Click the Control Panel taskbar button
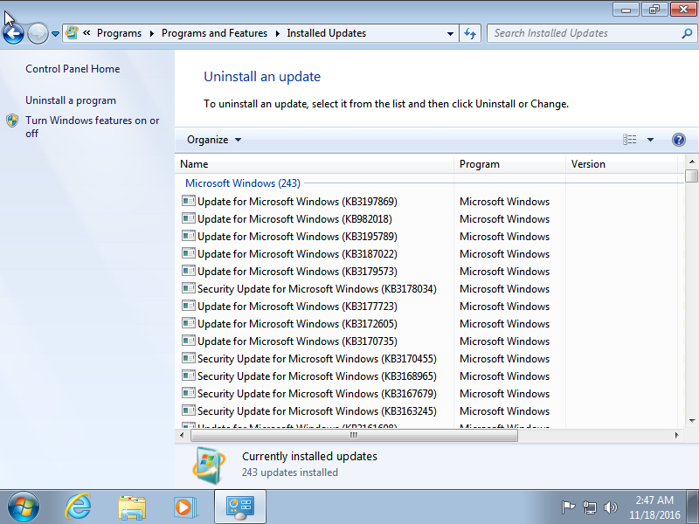Screen dimensions: 699x524 coord(240,507)
